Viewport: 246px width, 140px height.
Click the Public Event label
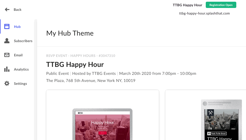pyautogui.click(x=57, y=73)
